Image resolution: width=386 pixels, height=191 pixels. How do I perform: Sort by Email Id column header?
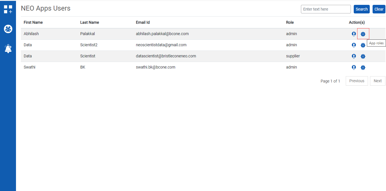point(143,22)
